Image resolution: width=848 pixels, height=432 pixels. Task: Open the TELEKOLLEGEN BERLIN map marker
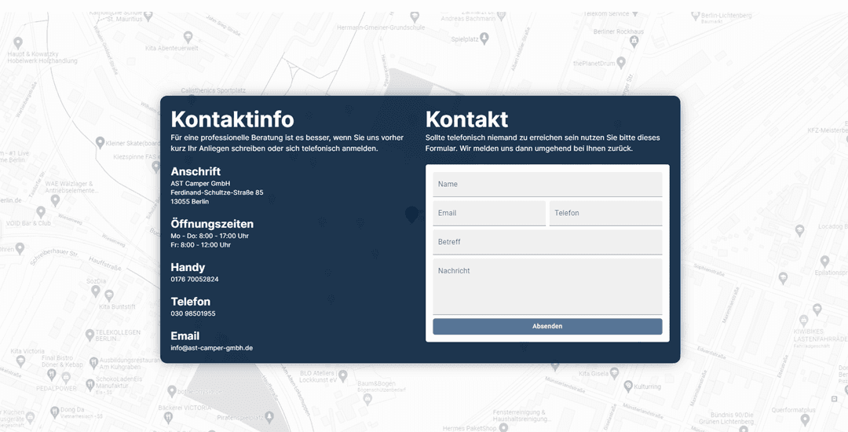88,334
